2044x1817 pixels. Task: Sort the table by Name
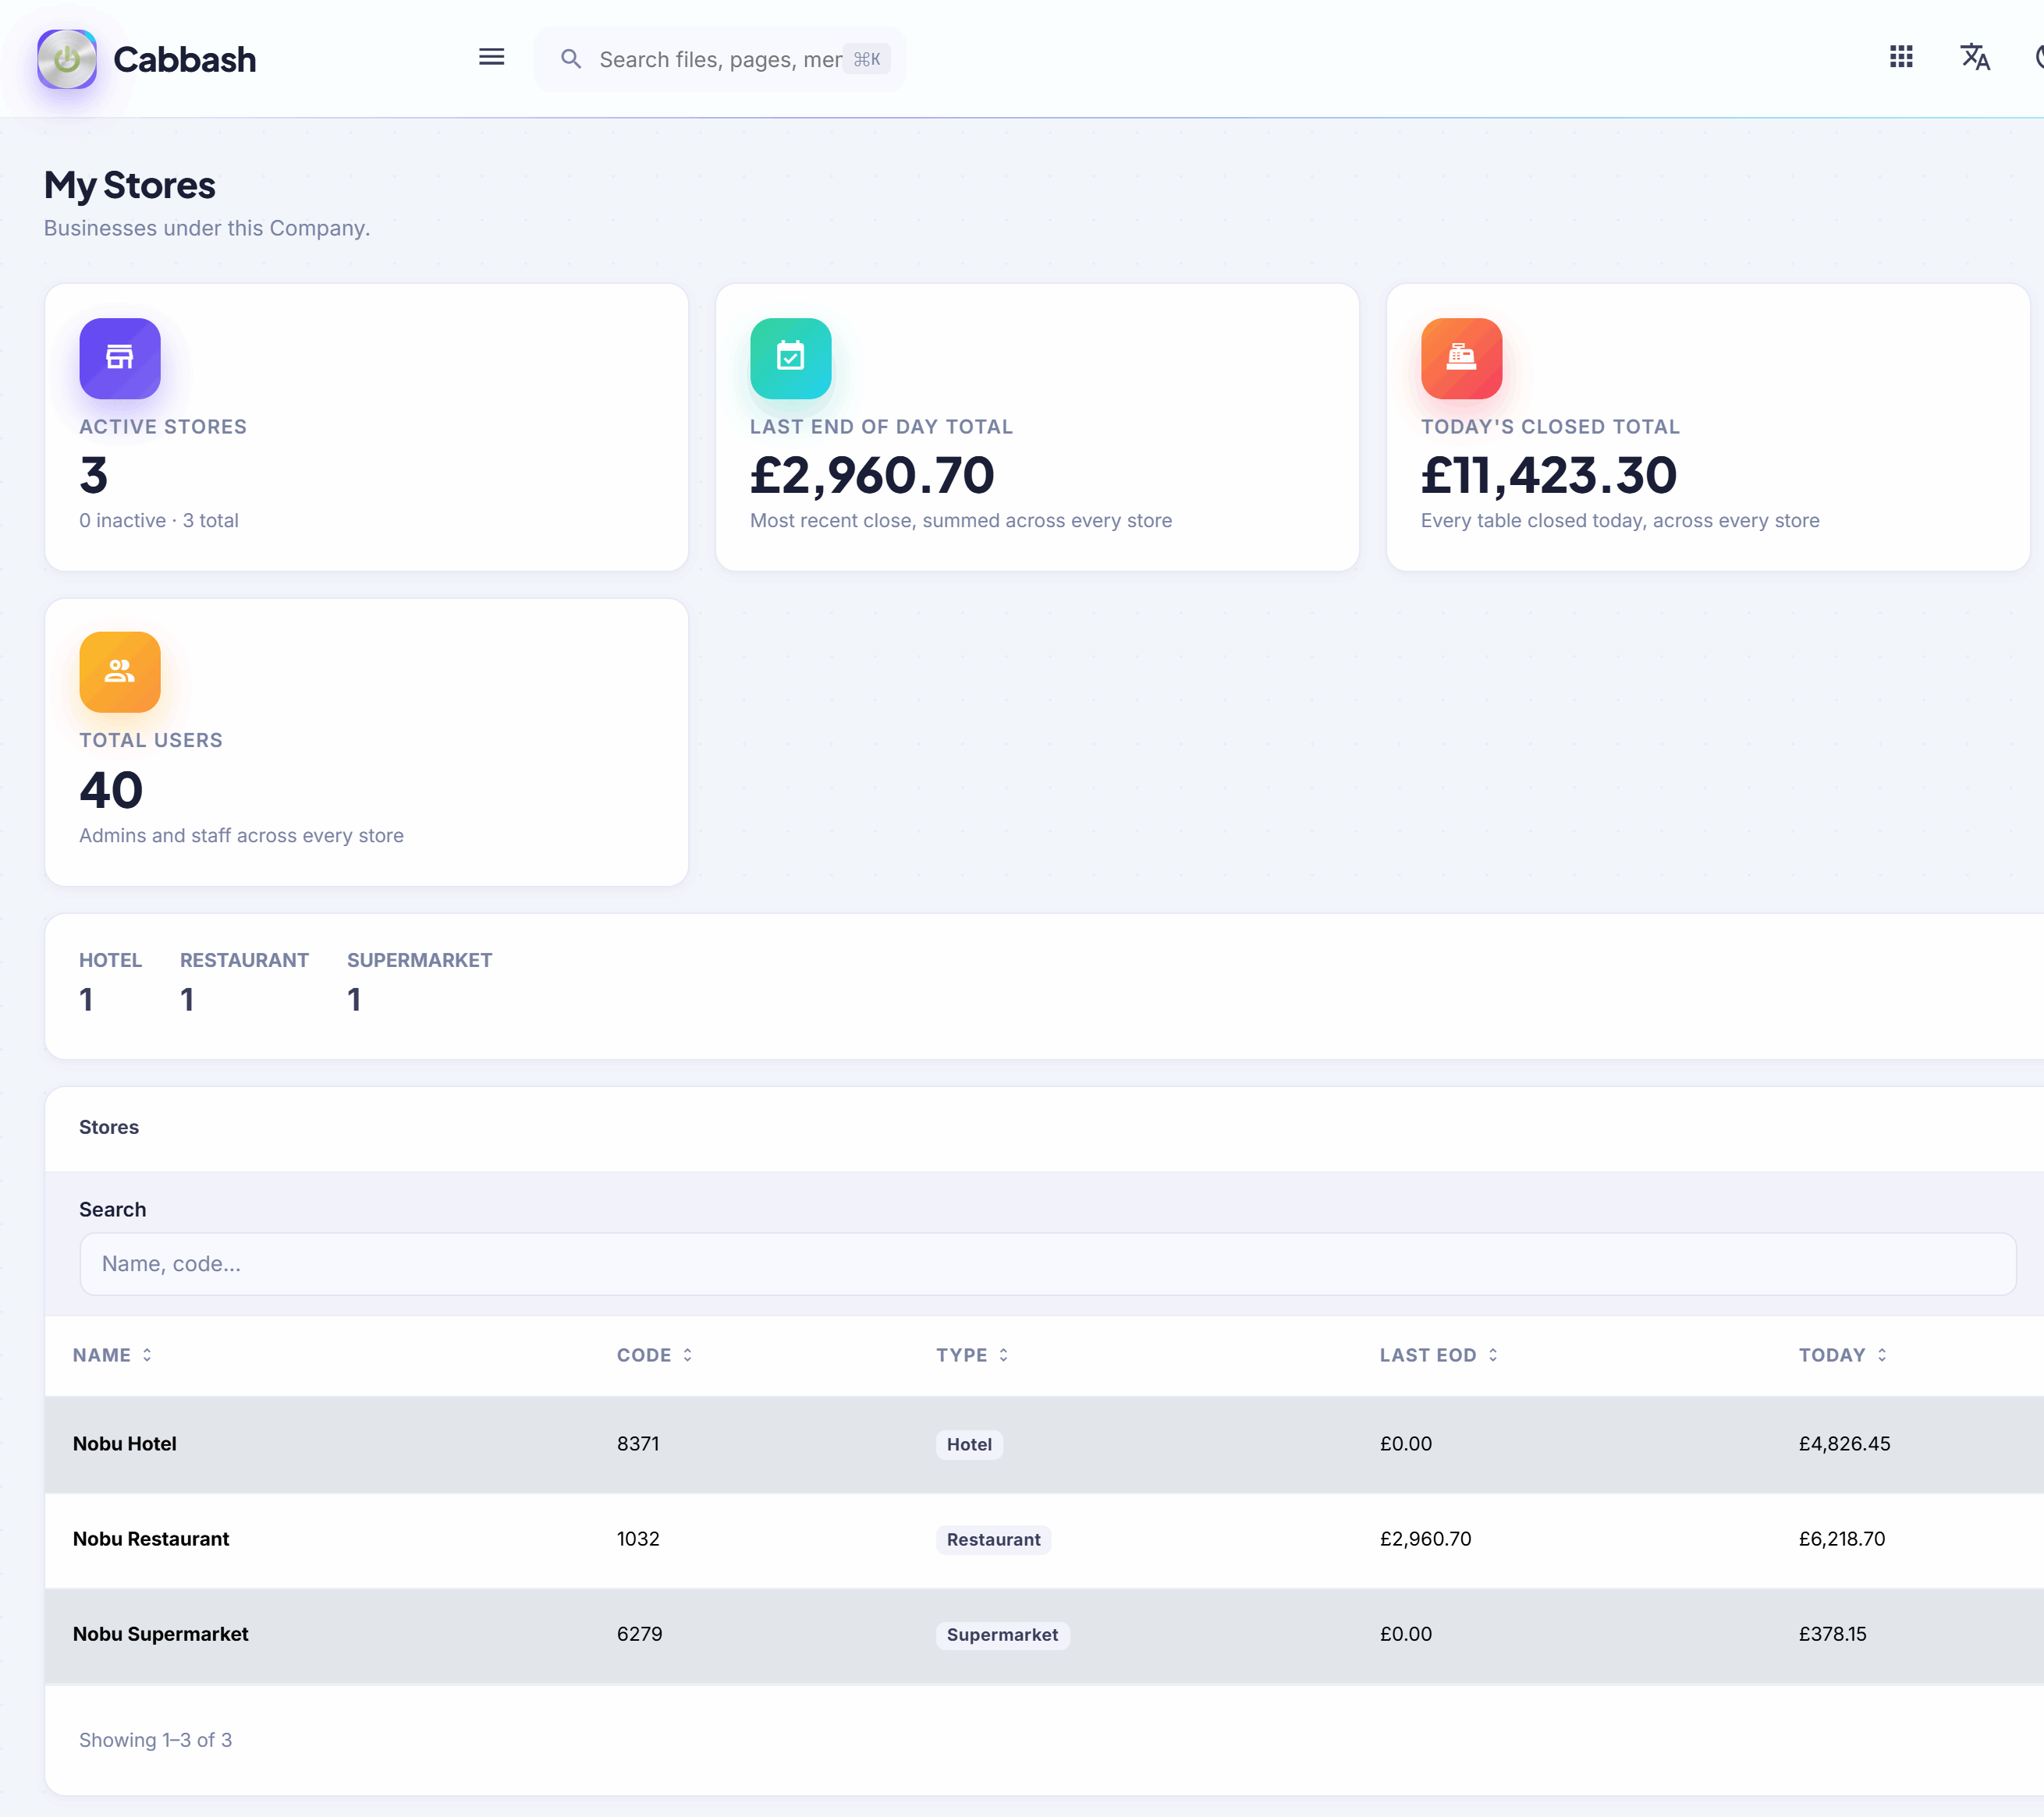[x=112, y=1355]
